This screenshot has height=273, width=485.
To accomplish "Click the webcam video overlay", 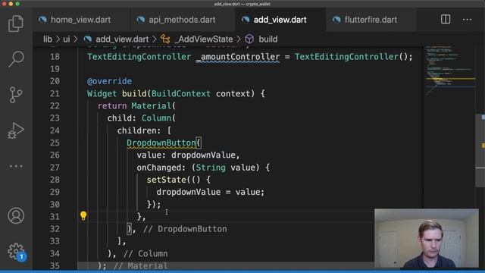I will coord(427,238).
